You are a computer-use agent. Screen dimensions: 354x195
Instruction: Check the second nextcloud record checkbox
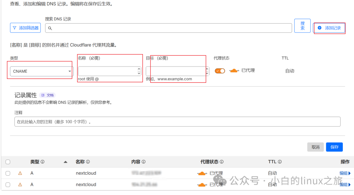[x=8, y=185]
